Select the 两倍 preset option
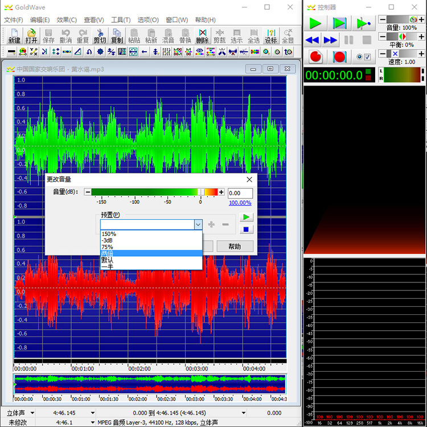The width and height of the screenshot is (427, 427). tap(151, 253)
